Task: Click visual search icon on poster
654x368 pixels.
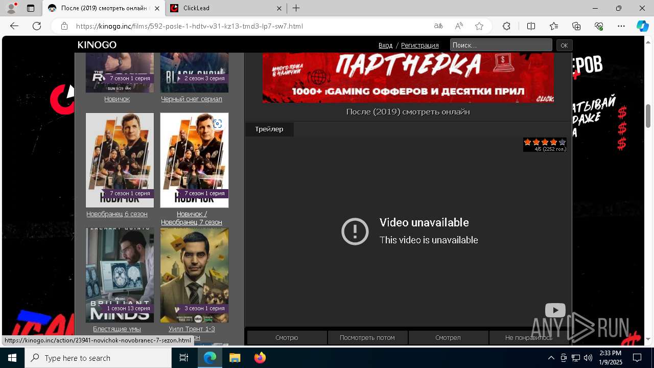Action: [x=218, y=124]
